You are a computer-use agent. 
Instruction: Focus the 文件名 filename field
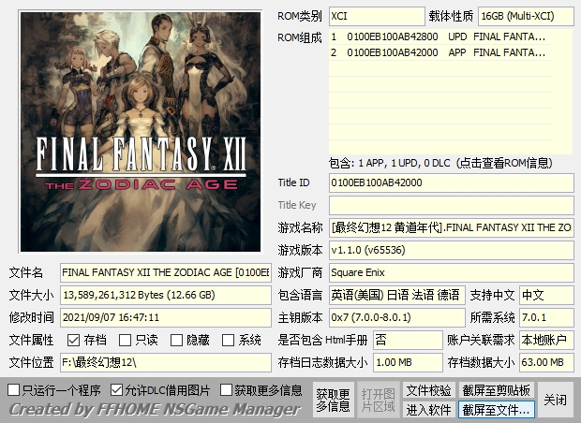pyautogui.click(x=166, y=272)
